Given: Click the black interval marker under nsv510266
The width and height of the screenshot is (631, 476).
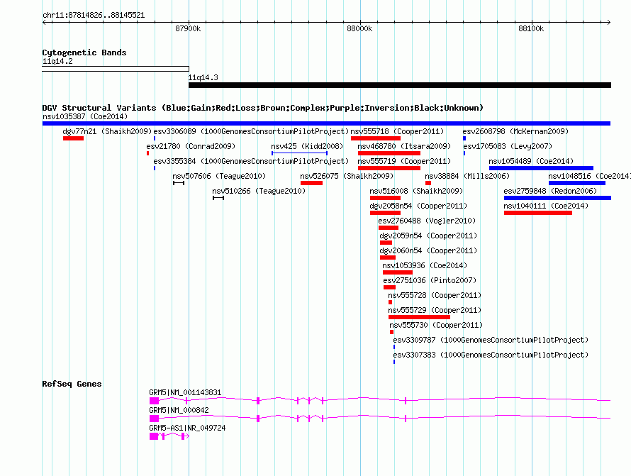Looking at the screenshot, I should click(218, 198).
